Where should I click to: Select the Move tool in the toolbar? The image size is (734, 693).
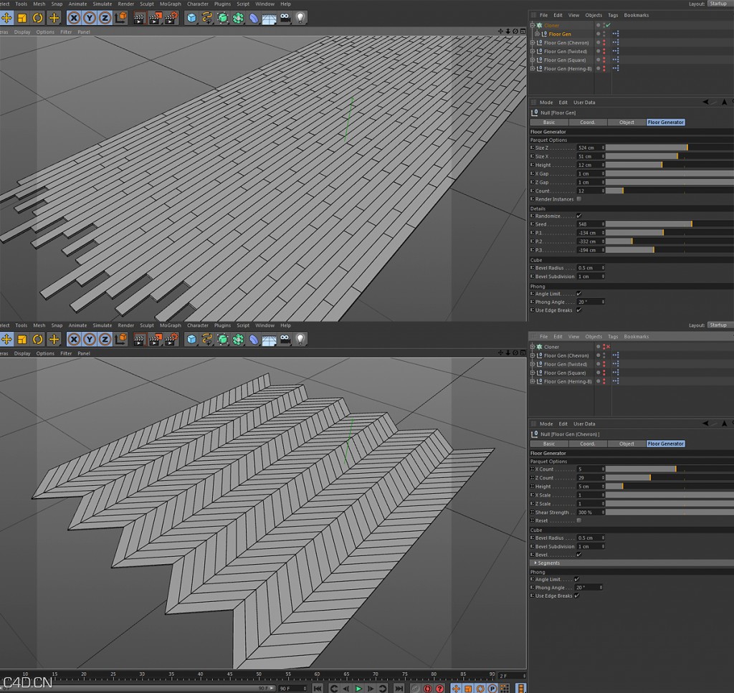6,18
